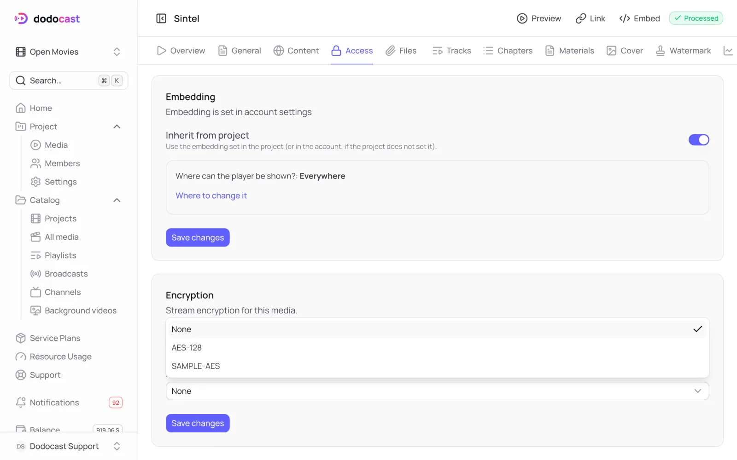Viewport: 737px width, 460px height.
Task: Select AES-128 encryption option
Action: pyautogui.click(x=437, y=348)
